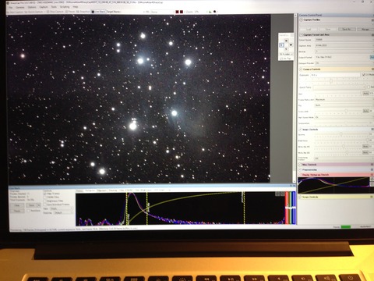Toggle Save Individual Frames checkbox
Screen dimensions: 374x281
tap(44, 205)
